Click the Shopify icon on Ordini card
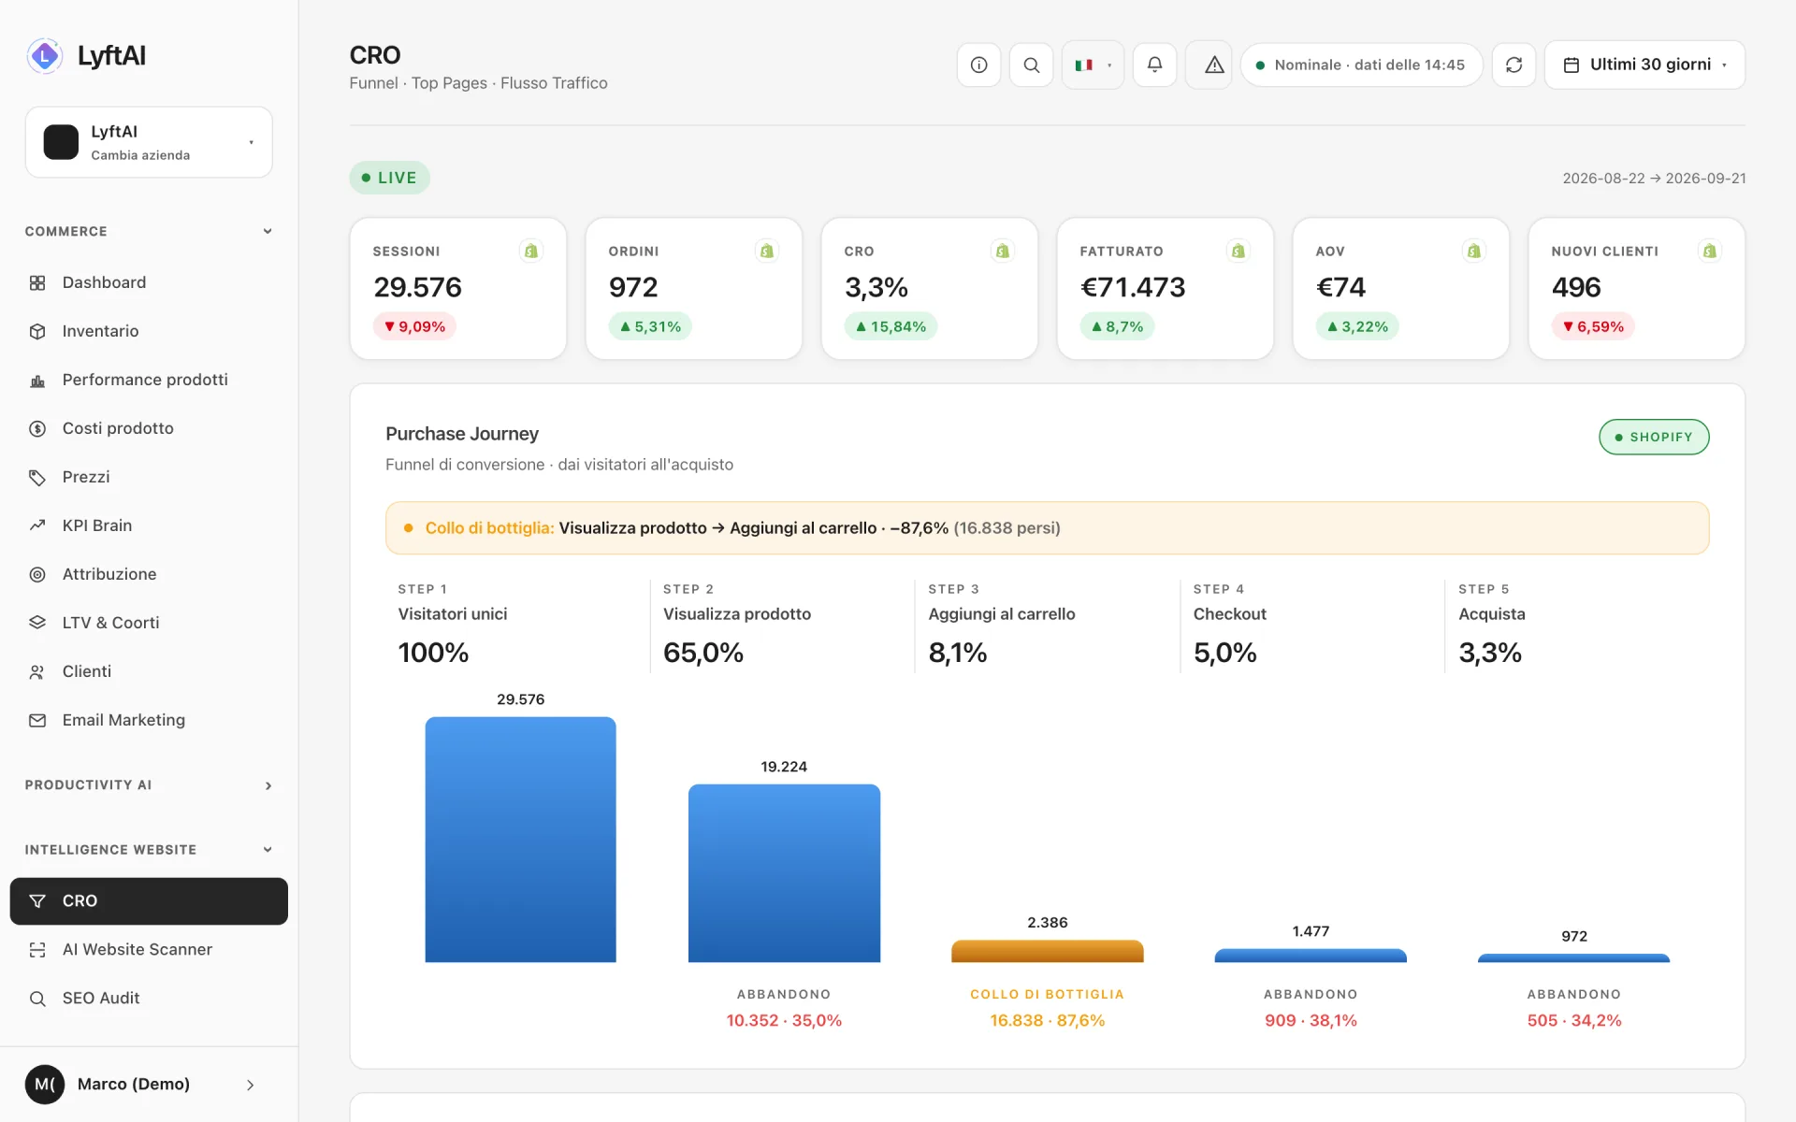The width and height of the screenshot is (1796, 1122). (x=767, y=251)
